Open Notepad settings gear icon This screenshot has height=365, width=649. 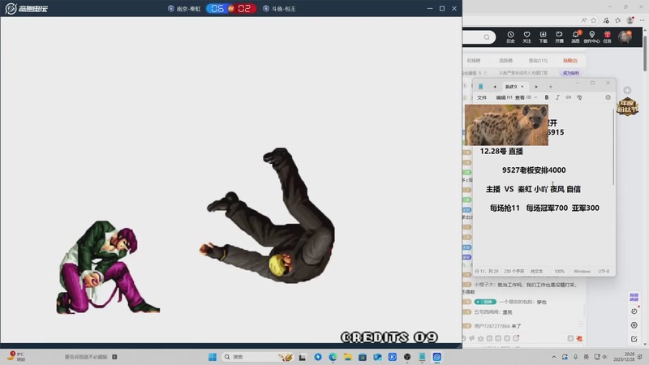coord(608,97)
